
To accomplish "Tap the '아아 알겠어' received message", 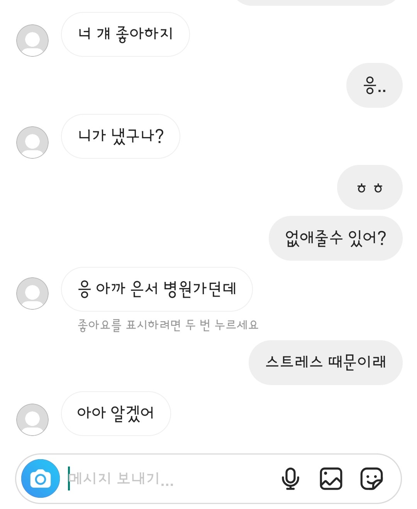I will click(x=116, y=414).
